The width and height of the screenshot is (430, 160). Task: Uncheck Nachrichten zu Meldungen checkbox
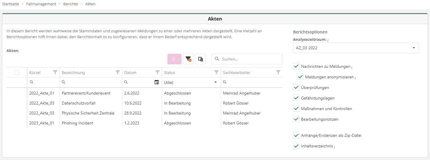(x=296, y=66)
